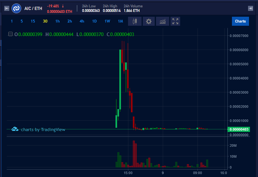This screenshot has height=177, width=258.
Task: Toggle fullscreen chart mode icon
Action: point(175,22)
